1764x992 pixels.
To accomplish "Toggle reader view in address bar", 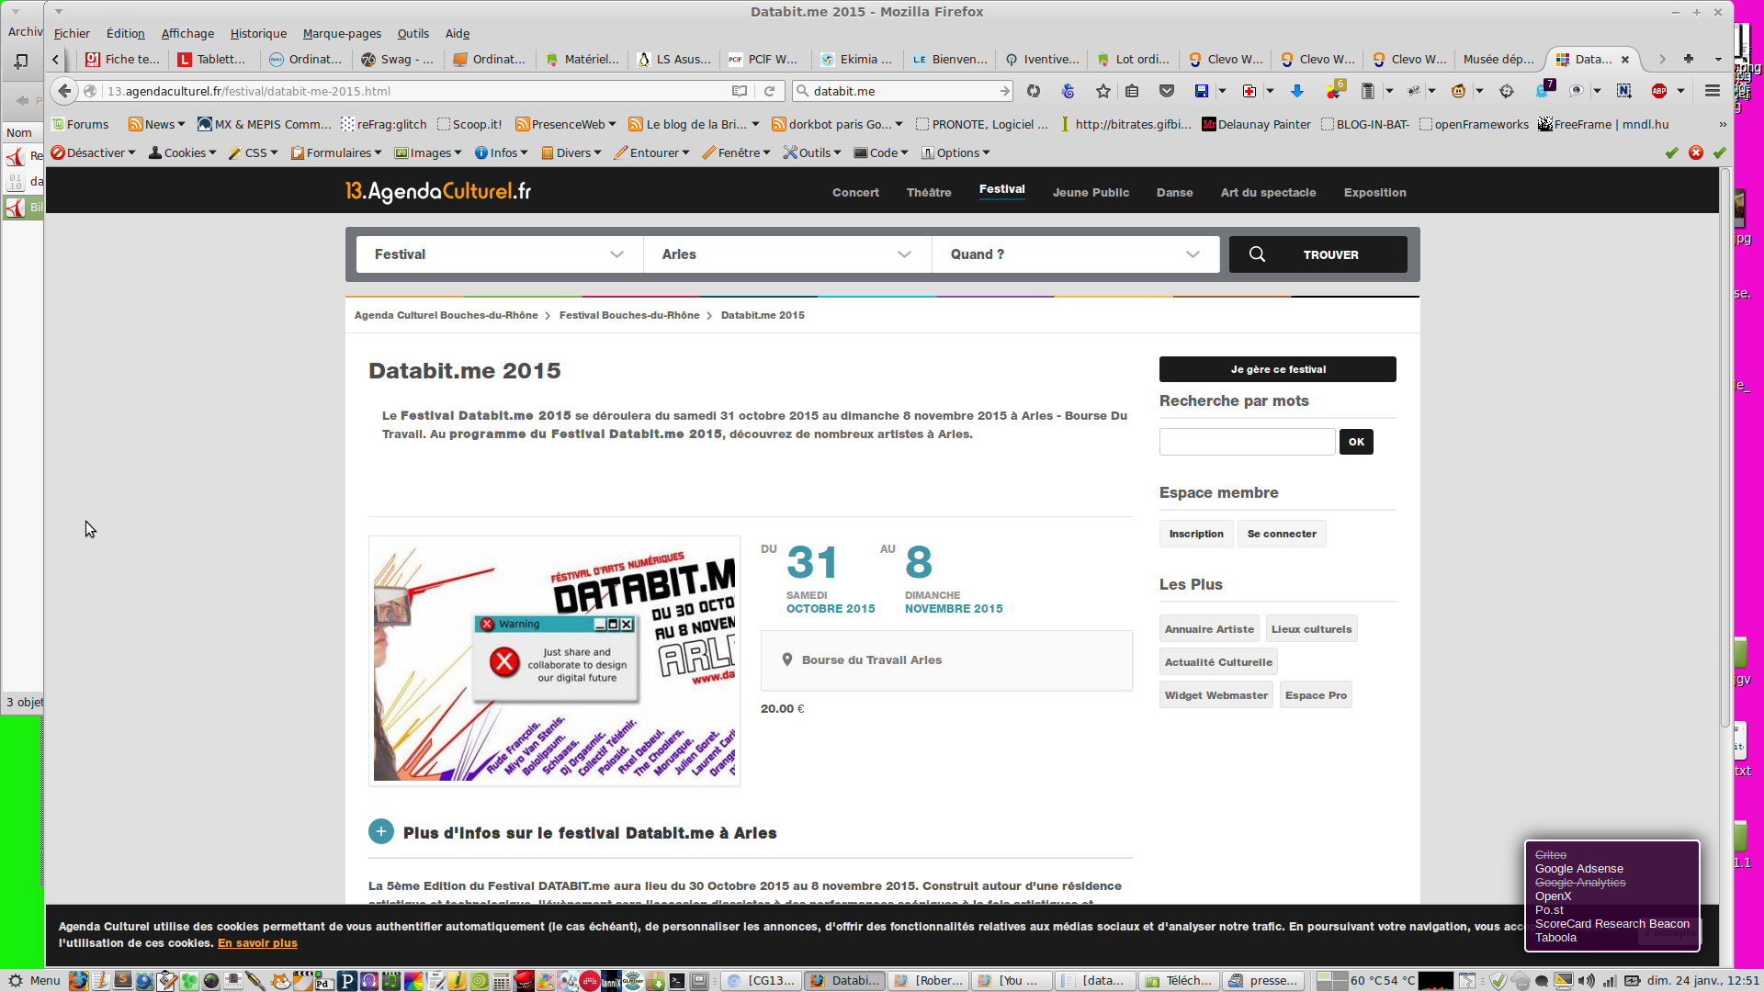I will click(x=740, y=91).
